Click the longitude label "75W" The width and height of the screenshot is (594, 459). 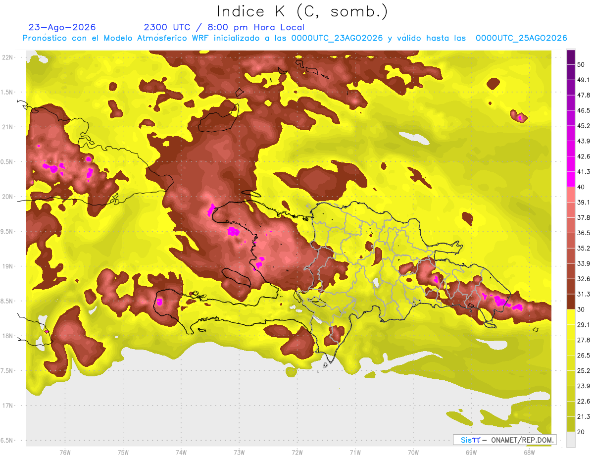123,452
